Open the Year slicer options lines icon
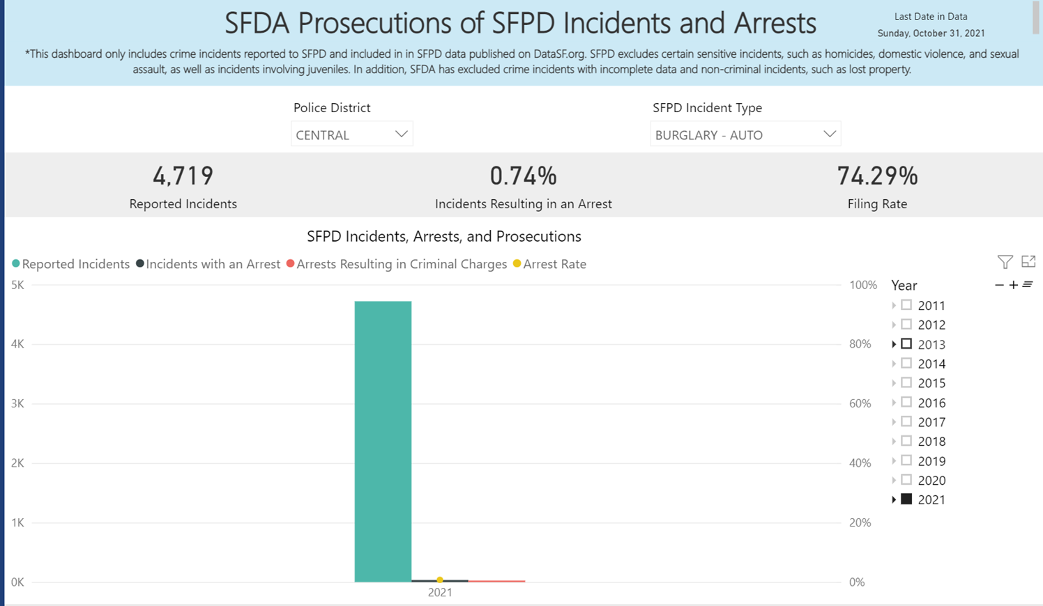The width and height of the screenshot is (1043, 606). (1028, 284)
